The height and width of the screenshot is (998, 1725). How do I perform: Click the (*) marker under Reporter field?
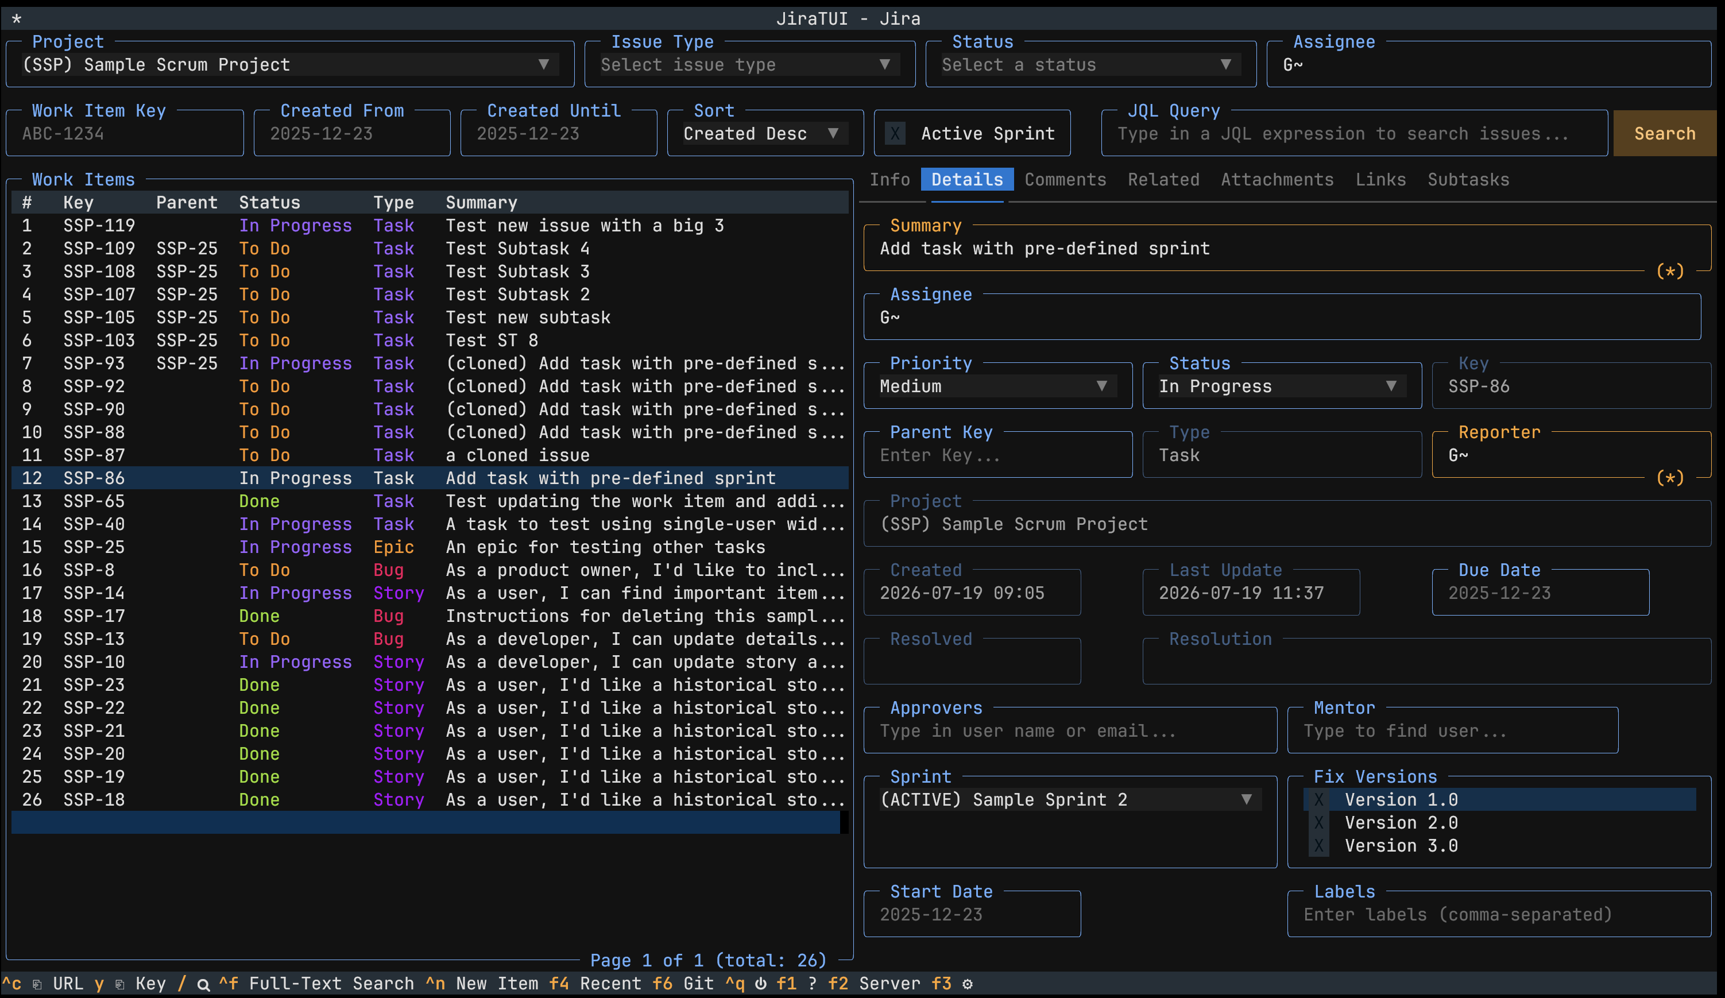tap(1669, 478)
